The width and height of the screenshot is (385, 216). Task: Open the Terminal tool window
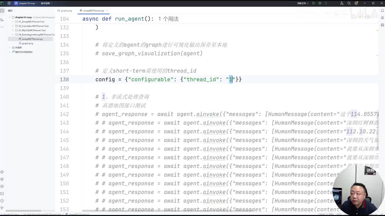(x=2, y=193)
